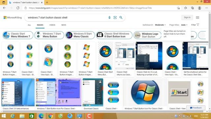Open a new browser tab
Image resolution: width=211 pixels, height=119 pixels.
tap(47, 2)
